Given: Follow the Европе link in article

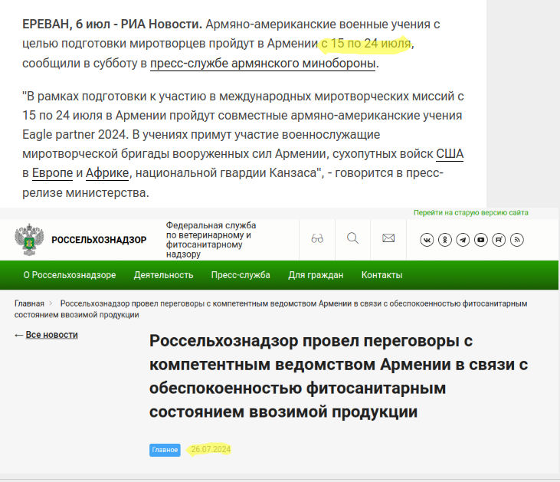Looking at the screenshot, I should [x=53, y=173].
